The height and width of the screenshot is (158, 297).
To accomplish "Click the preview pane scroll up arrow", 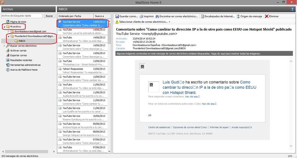I will pyautogui.click(x=291, y=61).
